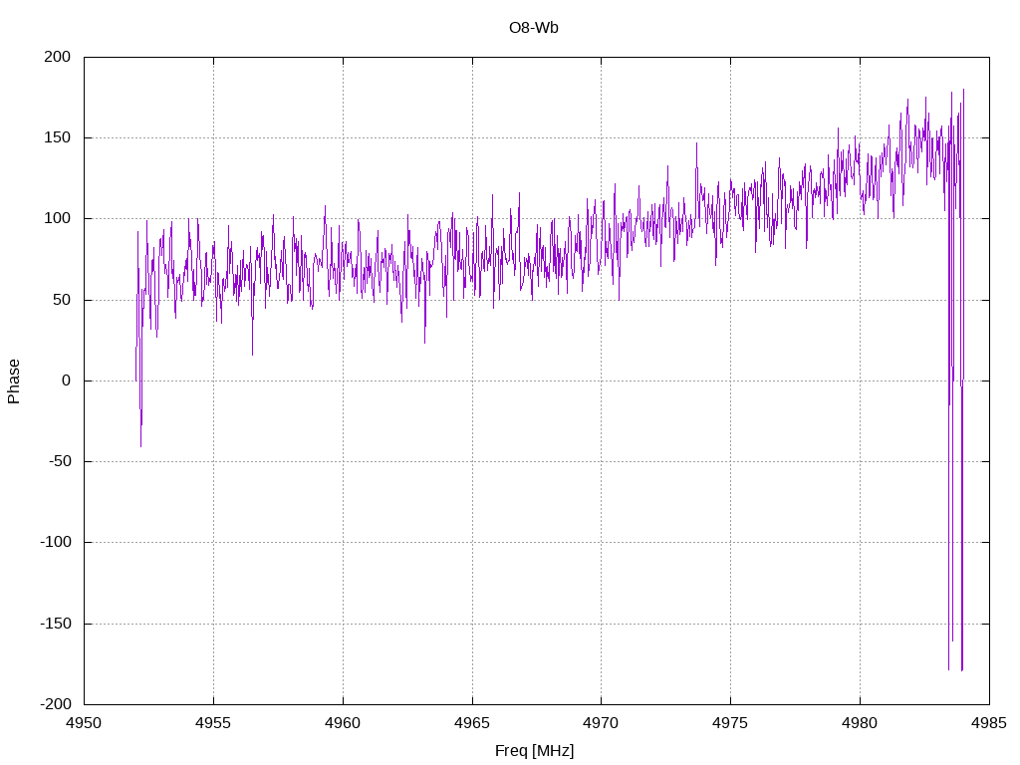The width and height of the screenshot is (1020, 765).
Task: Click the x-axis tick label 4985
Action: pos(989,723)
